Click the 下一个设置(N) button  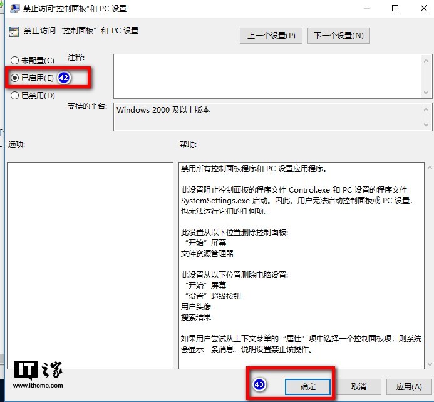(x=339, y=36)
